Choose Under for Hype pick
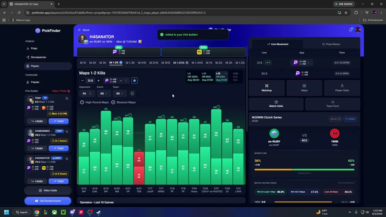The image size is (386, 217). tap(37, 121)
